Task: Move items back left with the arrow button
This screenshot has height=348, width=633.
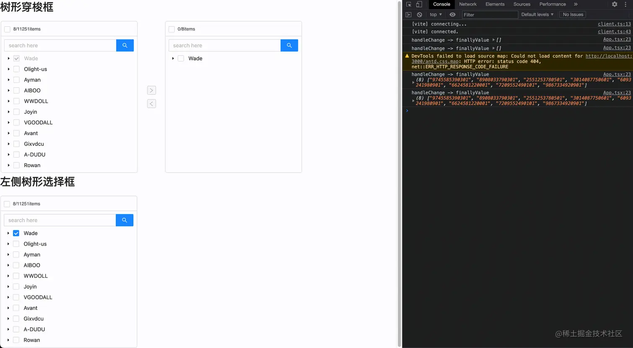Action: pyautogui.click(x=152, y=104)
